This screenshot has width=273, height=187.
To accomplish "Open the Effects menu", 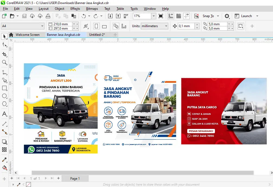I will [x=75, y=9].
